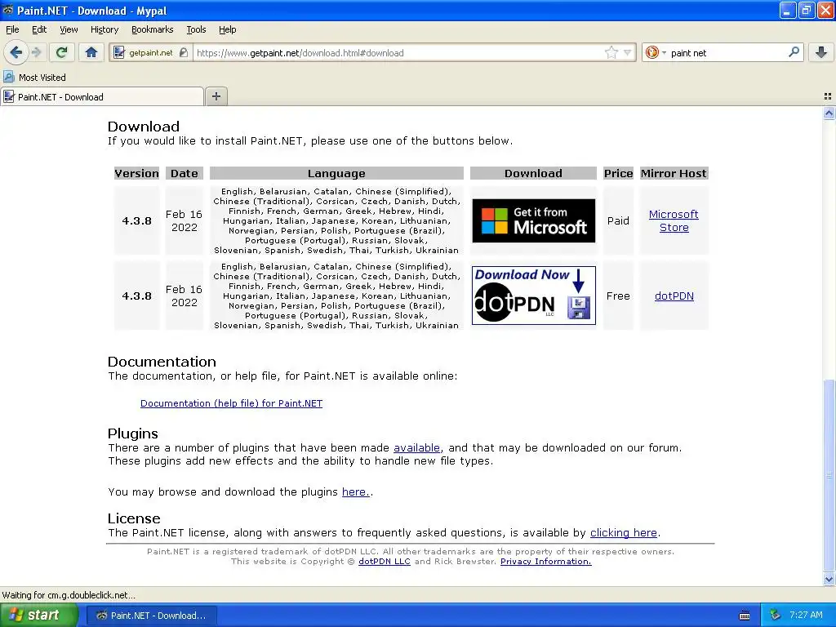Click the scrollbar up arrow

829,113
